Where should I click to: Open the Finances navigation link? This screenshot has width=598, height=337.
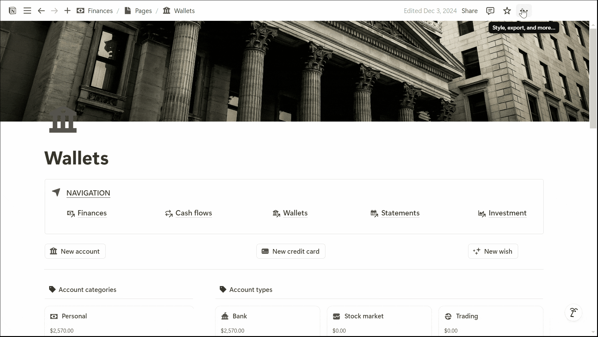coord(87,213)
